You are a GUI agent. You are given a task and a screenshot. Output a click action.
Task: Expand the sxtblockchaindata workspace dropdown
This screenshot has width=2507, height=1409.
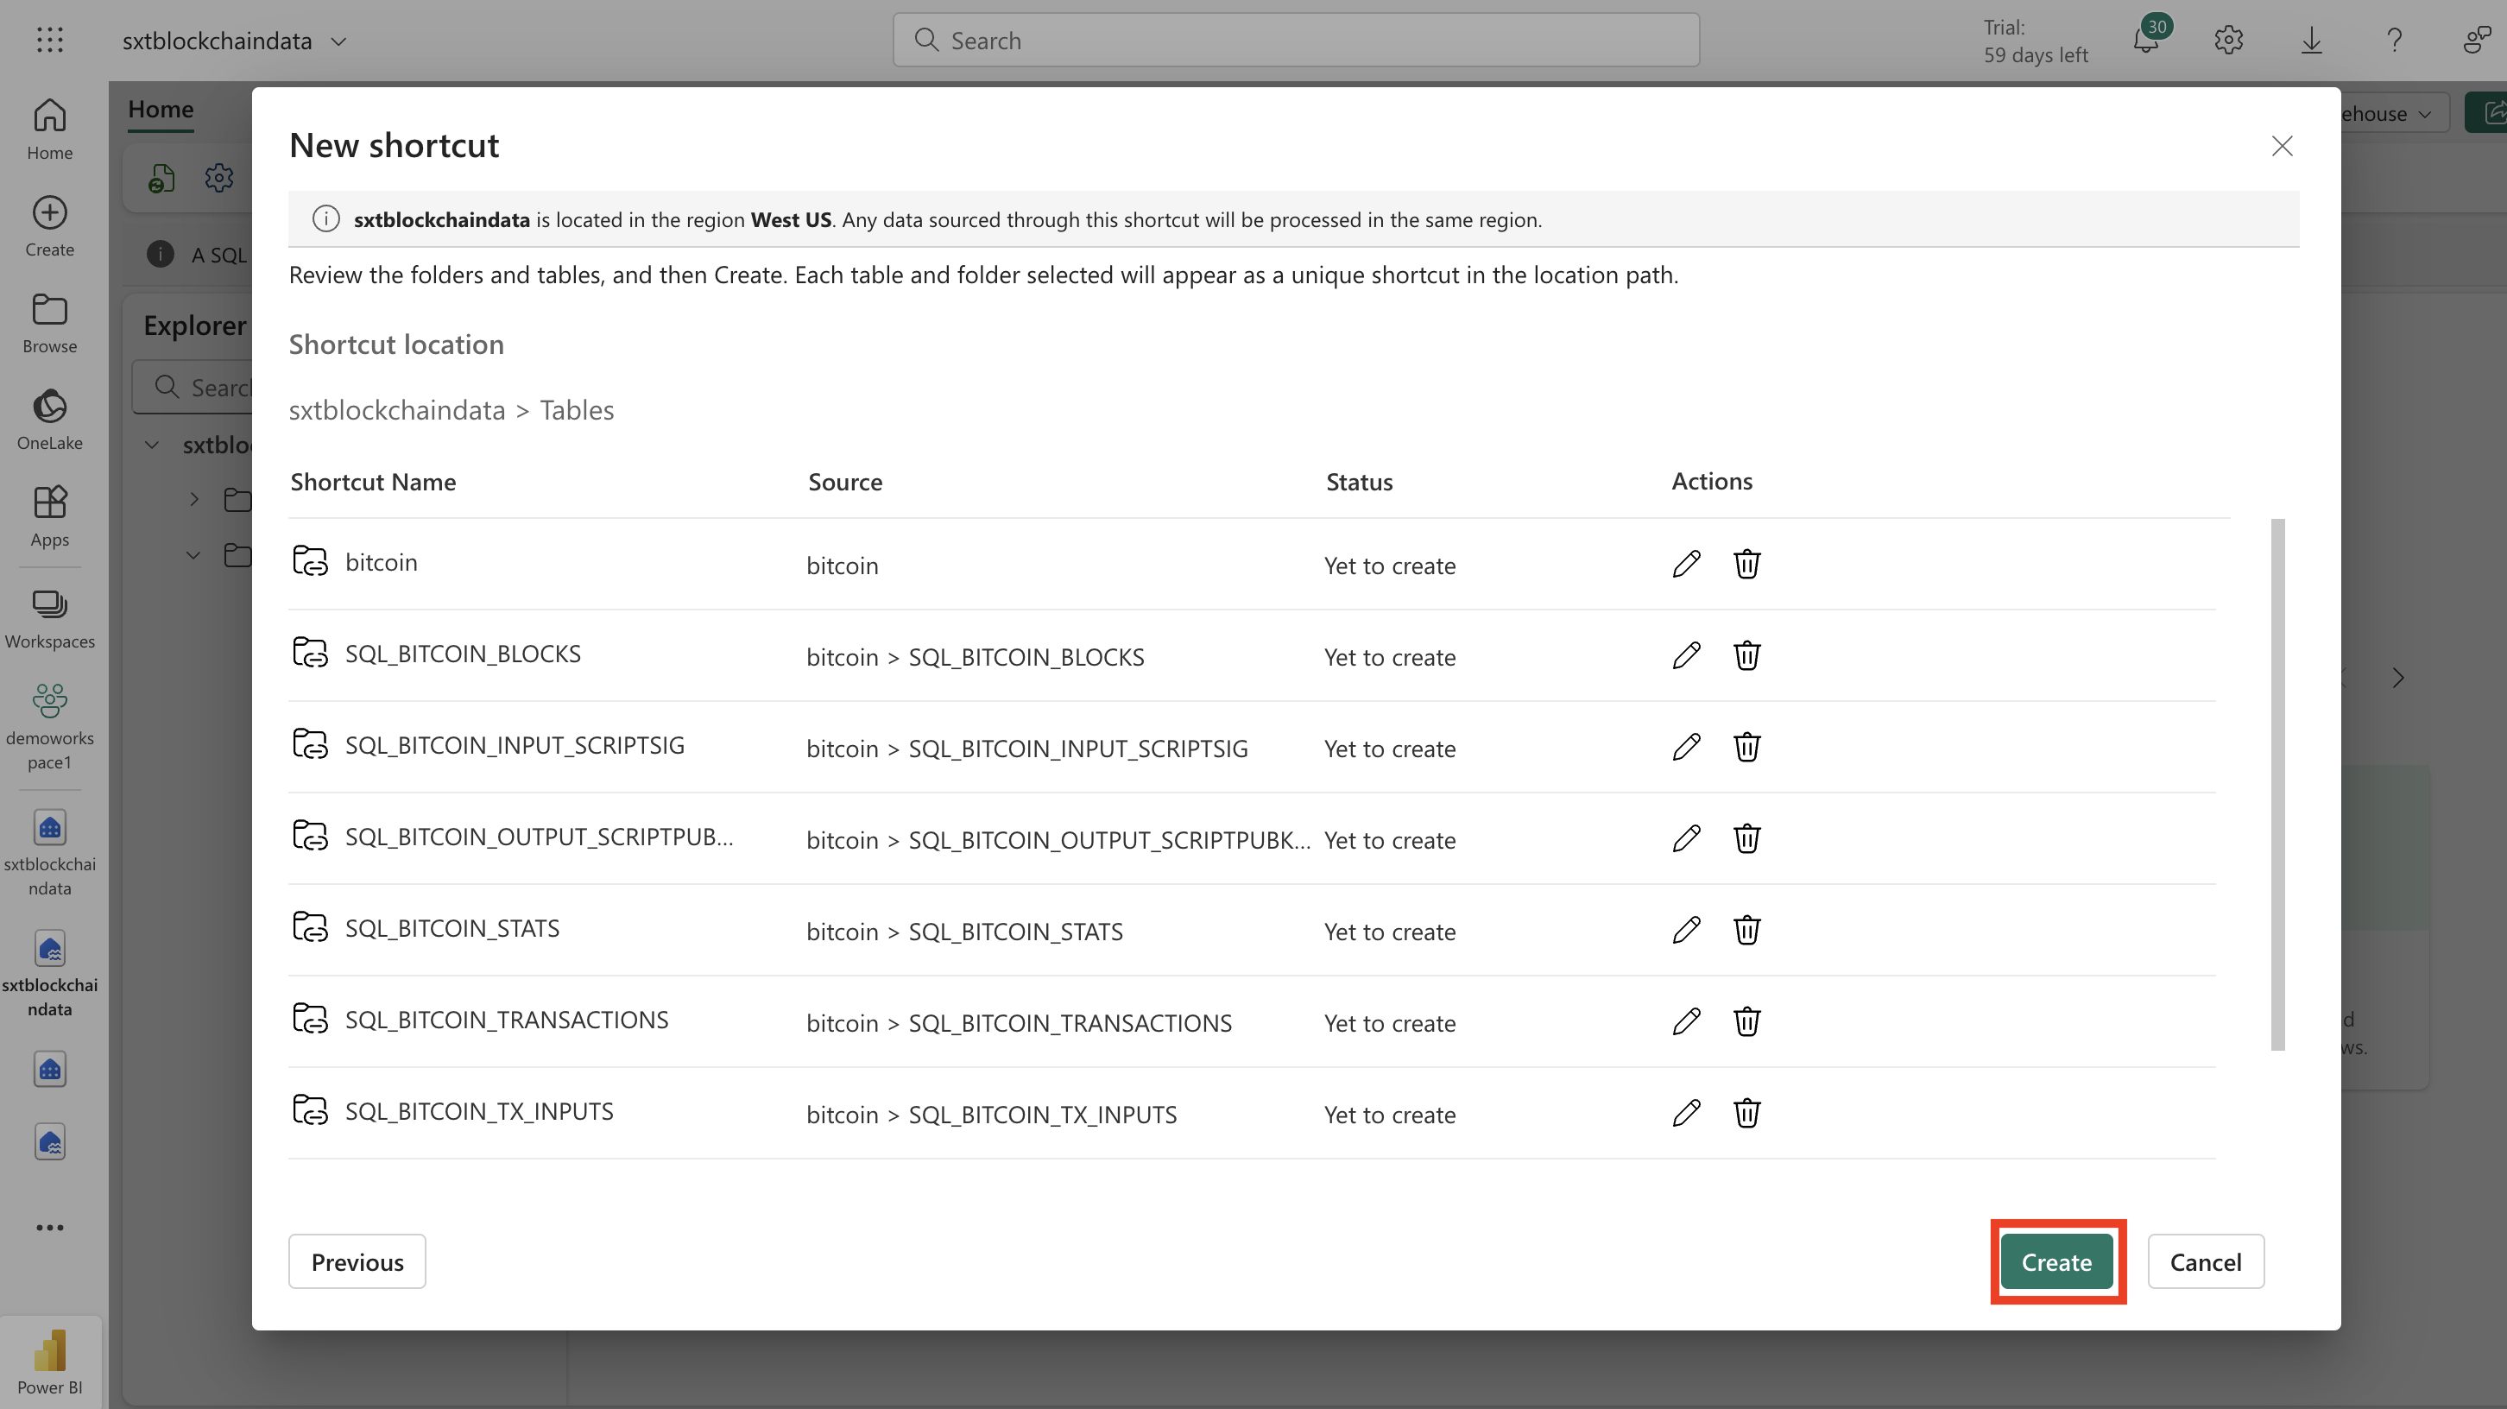[338, 41]
